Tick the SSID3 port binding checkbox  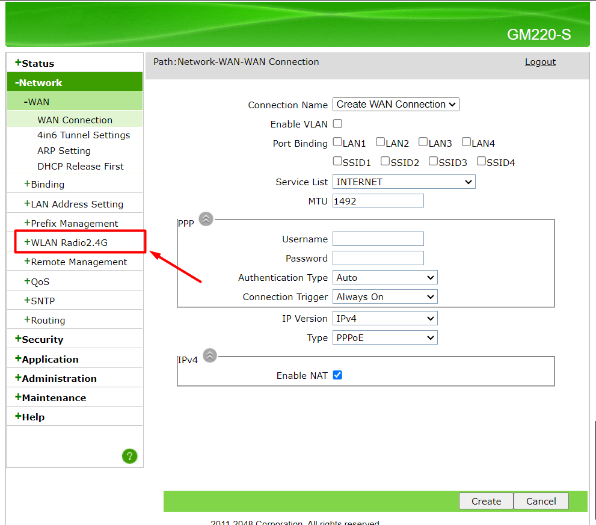(433, 161)
